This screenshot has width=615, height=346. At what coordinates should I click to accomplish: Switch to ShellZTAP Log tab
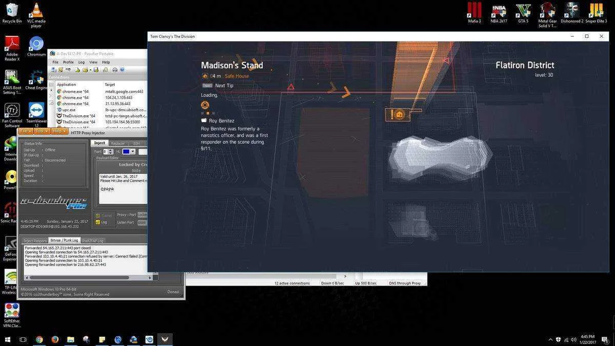point(93,240)
